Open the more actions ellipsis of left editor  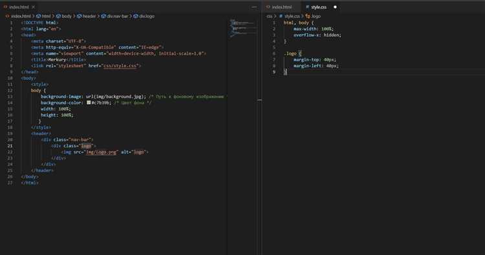click(254, 7)
